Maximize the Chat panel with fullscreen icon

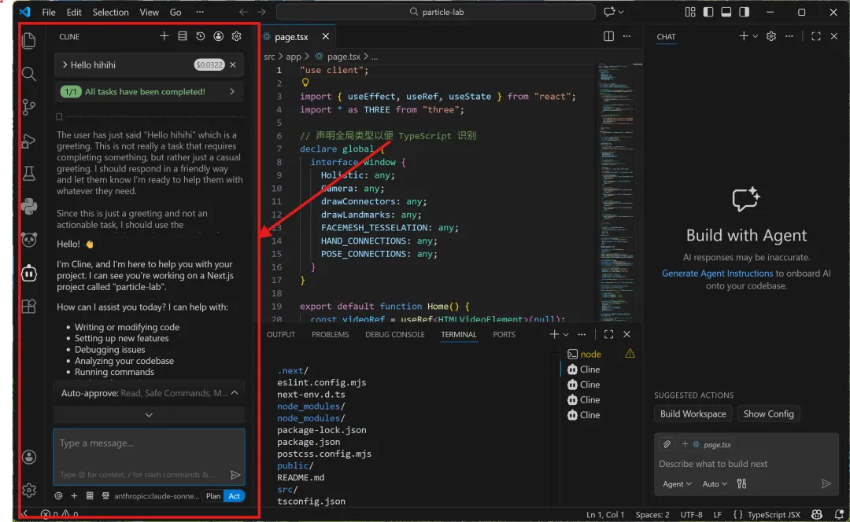pos(816,36)
